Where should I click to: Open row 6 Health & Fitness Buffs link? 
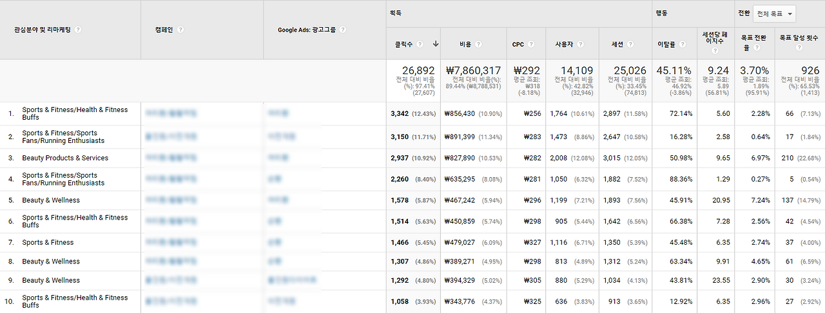coord(75,222)
